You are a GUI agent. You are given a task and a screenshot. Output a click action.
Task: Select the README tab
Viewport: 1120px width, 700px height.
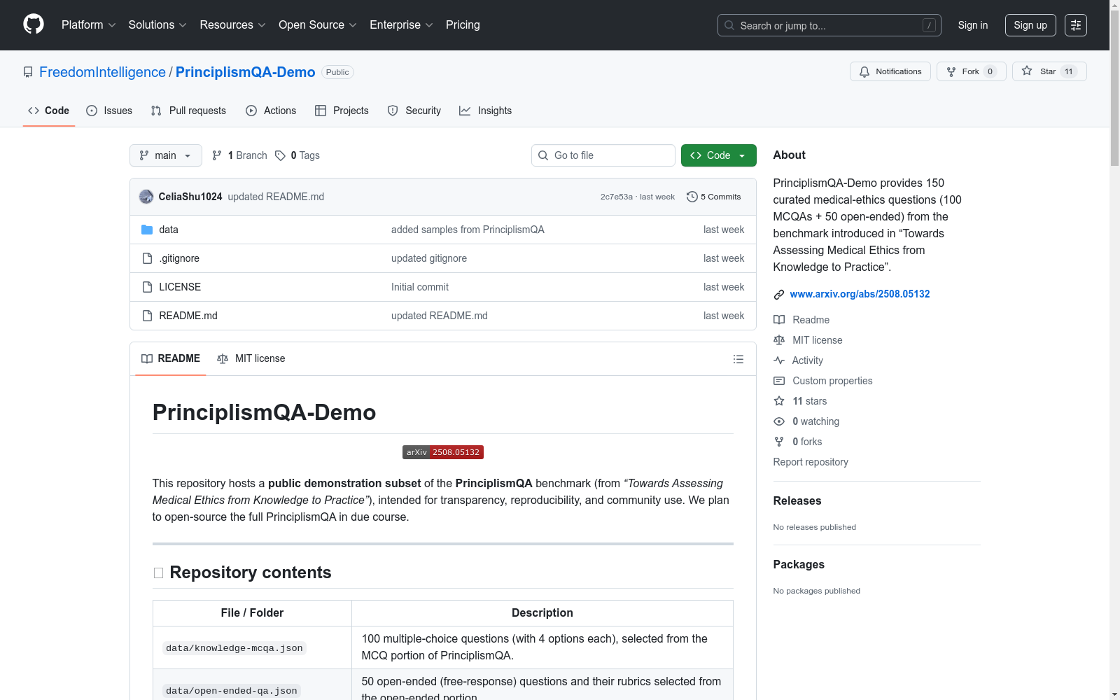point(171,358)
